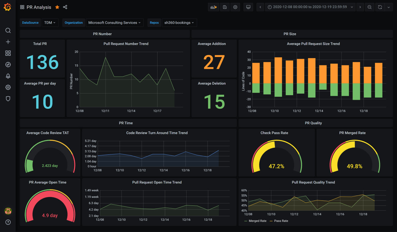Screen dimensions: 397x232
Task: Open the Grafana home logo
Action: coord(8,7)
